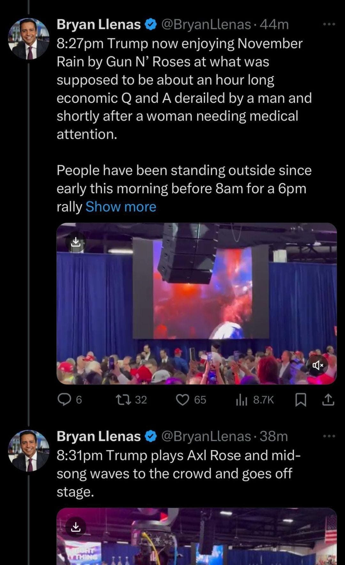Viewport: 345px width, 565px height.
Task: Expand tweet text with Show more
Action: point(121,207)
